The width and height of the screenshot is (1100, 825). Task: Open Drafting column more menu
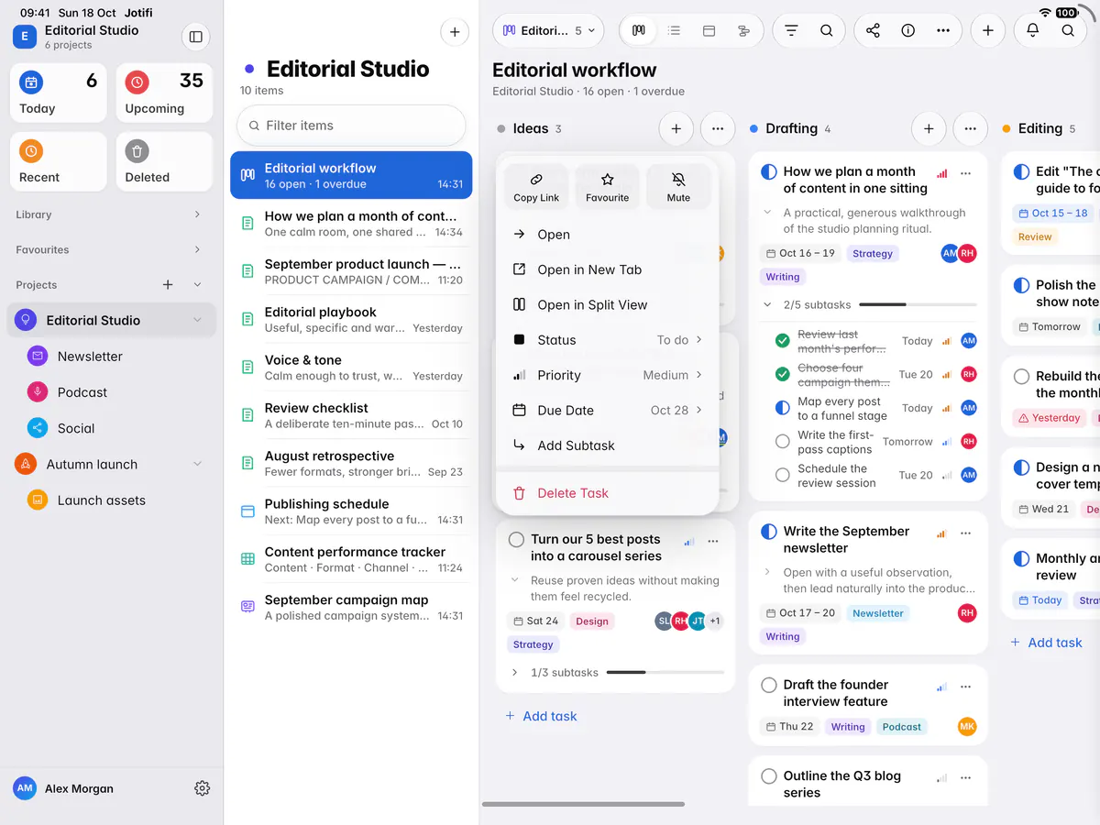pyautogui.click(x=971, y=129)
